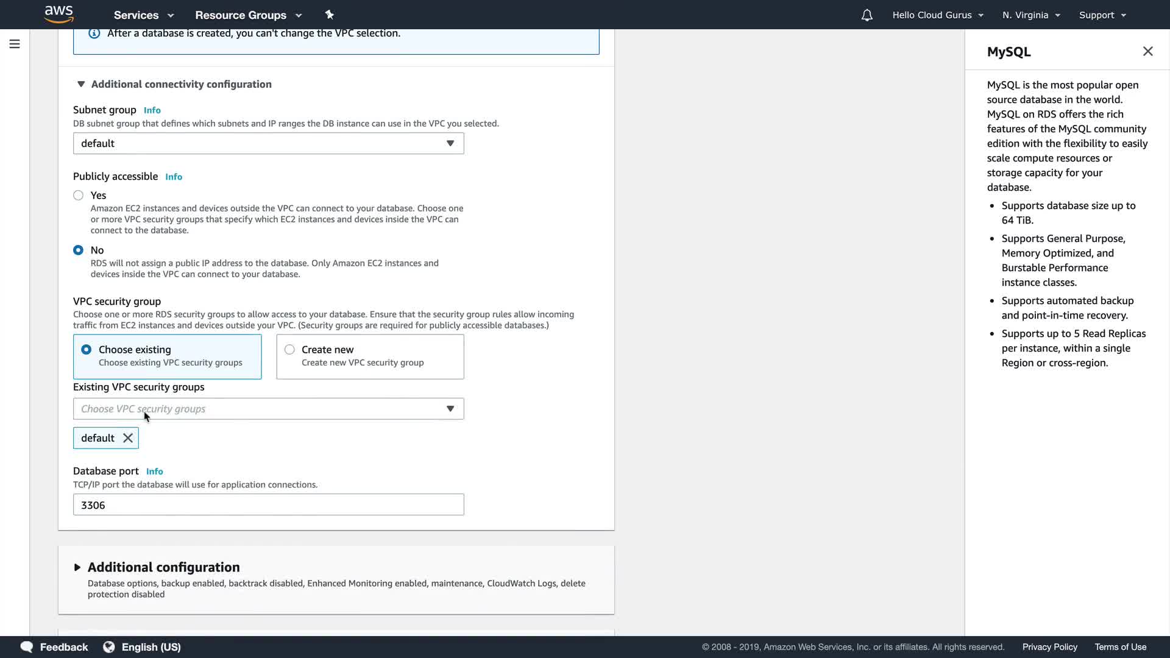Open the Subnet group dropdown
Screen dimensions: 1170x658
(268, 144)
